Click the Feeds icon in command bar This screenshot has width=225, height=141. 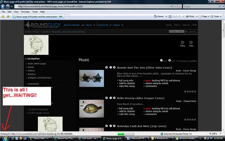point(170,16)
